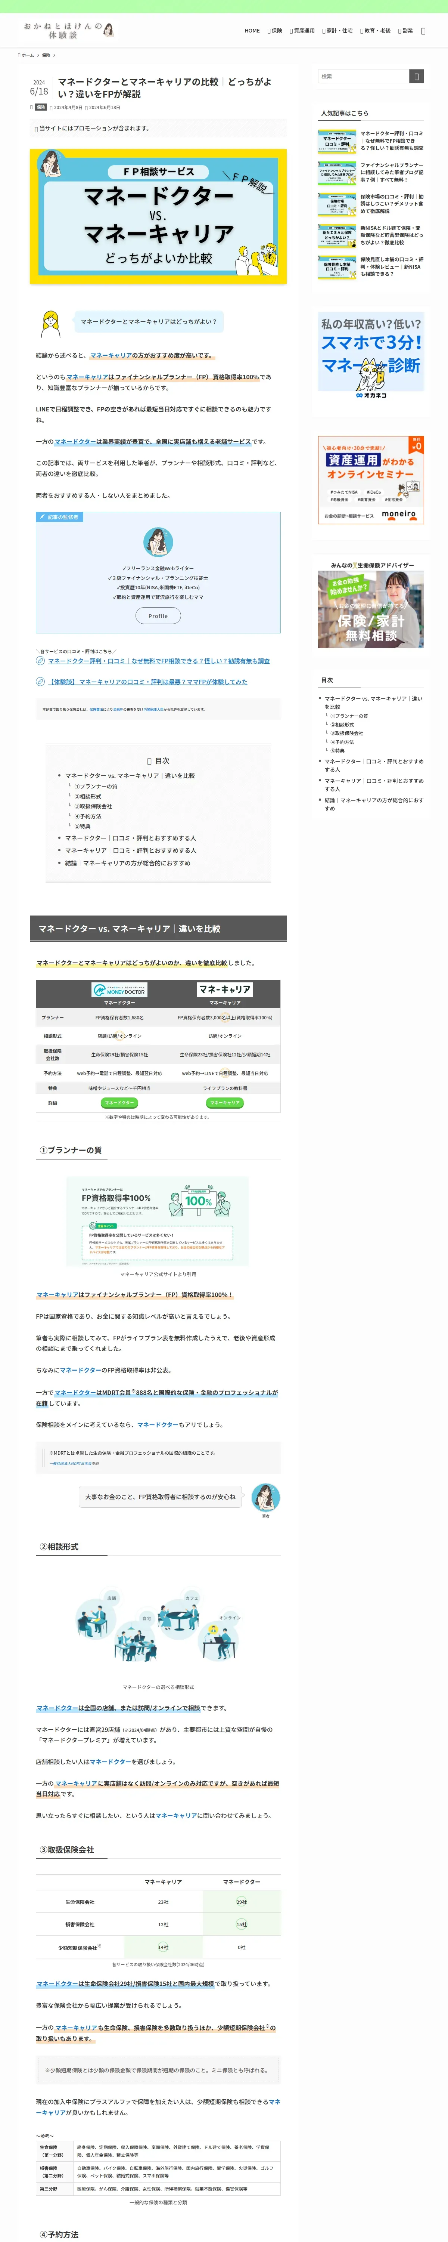
Task: Select ③取扱保険会社 in sidebar 目次
Action: (347, 733)
